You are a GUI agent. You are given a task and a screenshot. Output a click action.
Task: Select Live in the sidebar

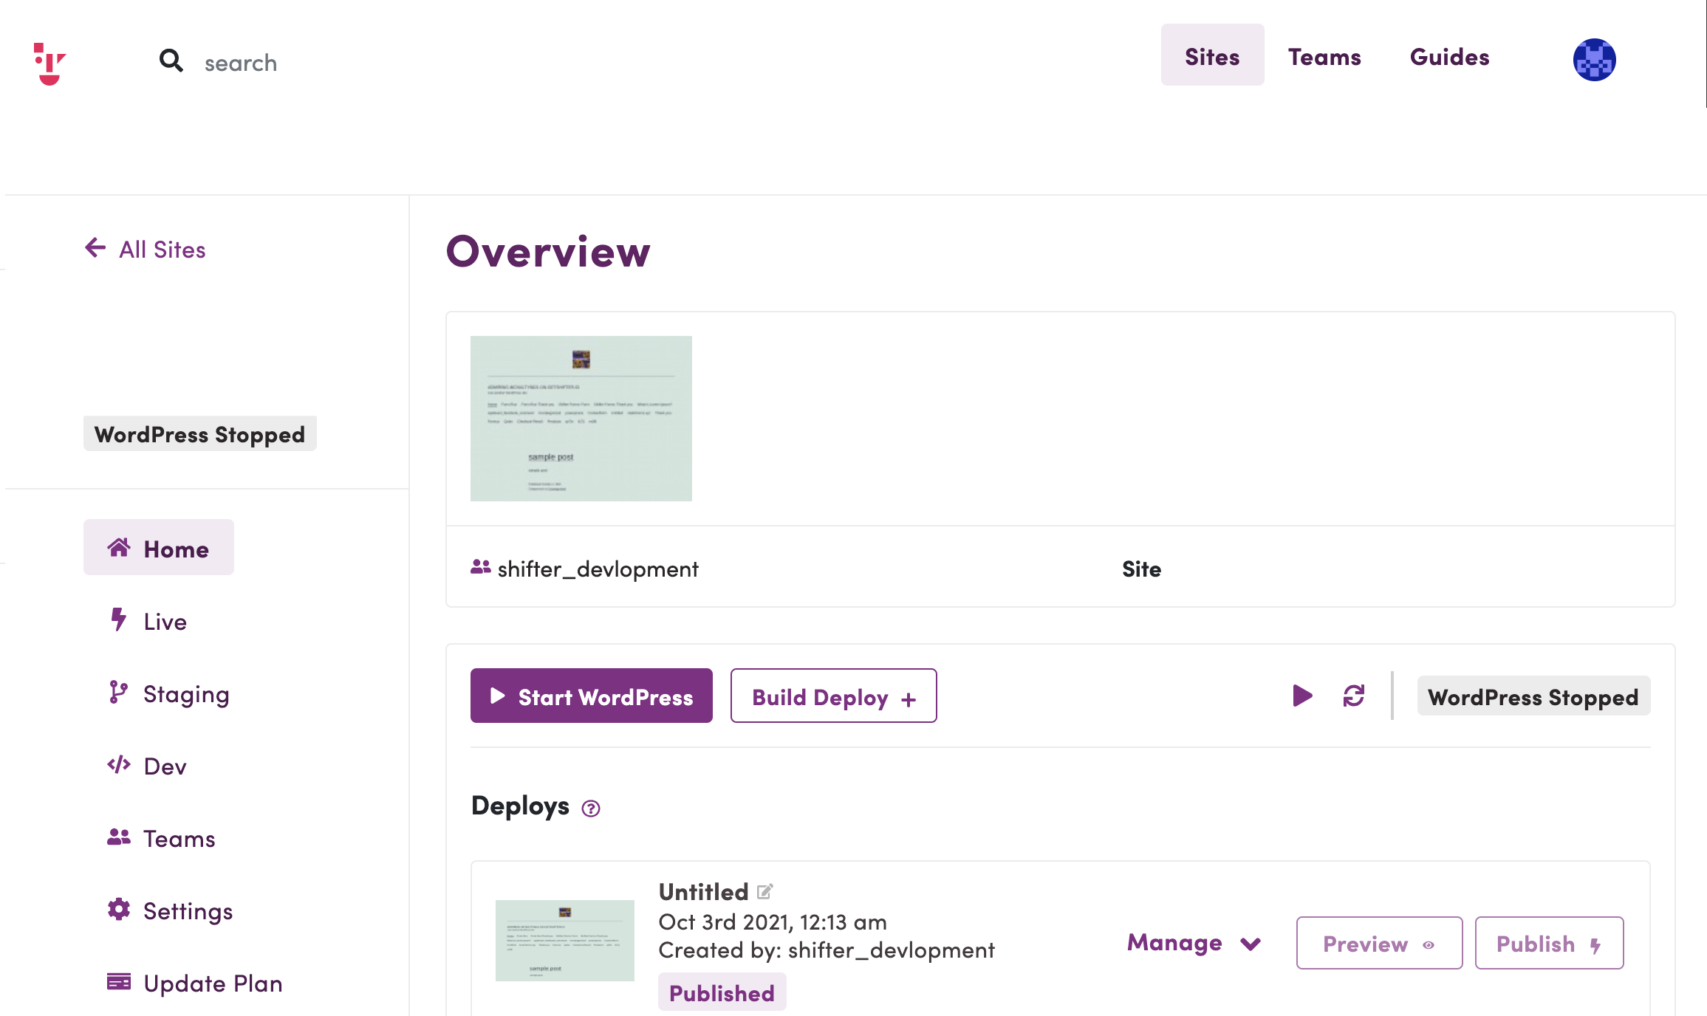point(148,620)
